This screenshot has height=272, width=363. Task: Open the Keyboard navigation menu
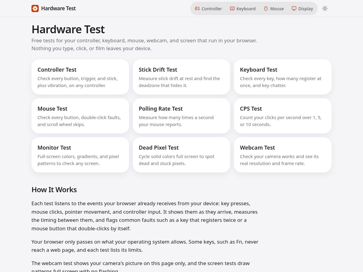click(243, 8)
